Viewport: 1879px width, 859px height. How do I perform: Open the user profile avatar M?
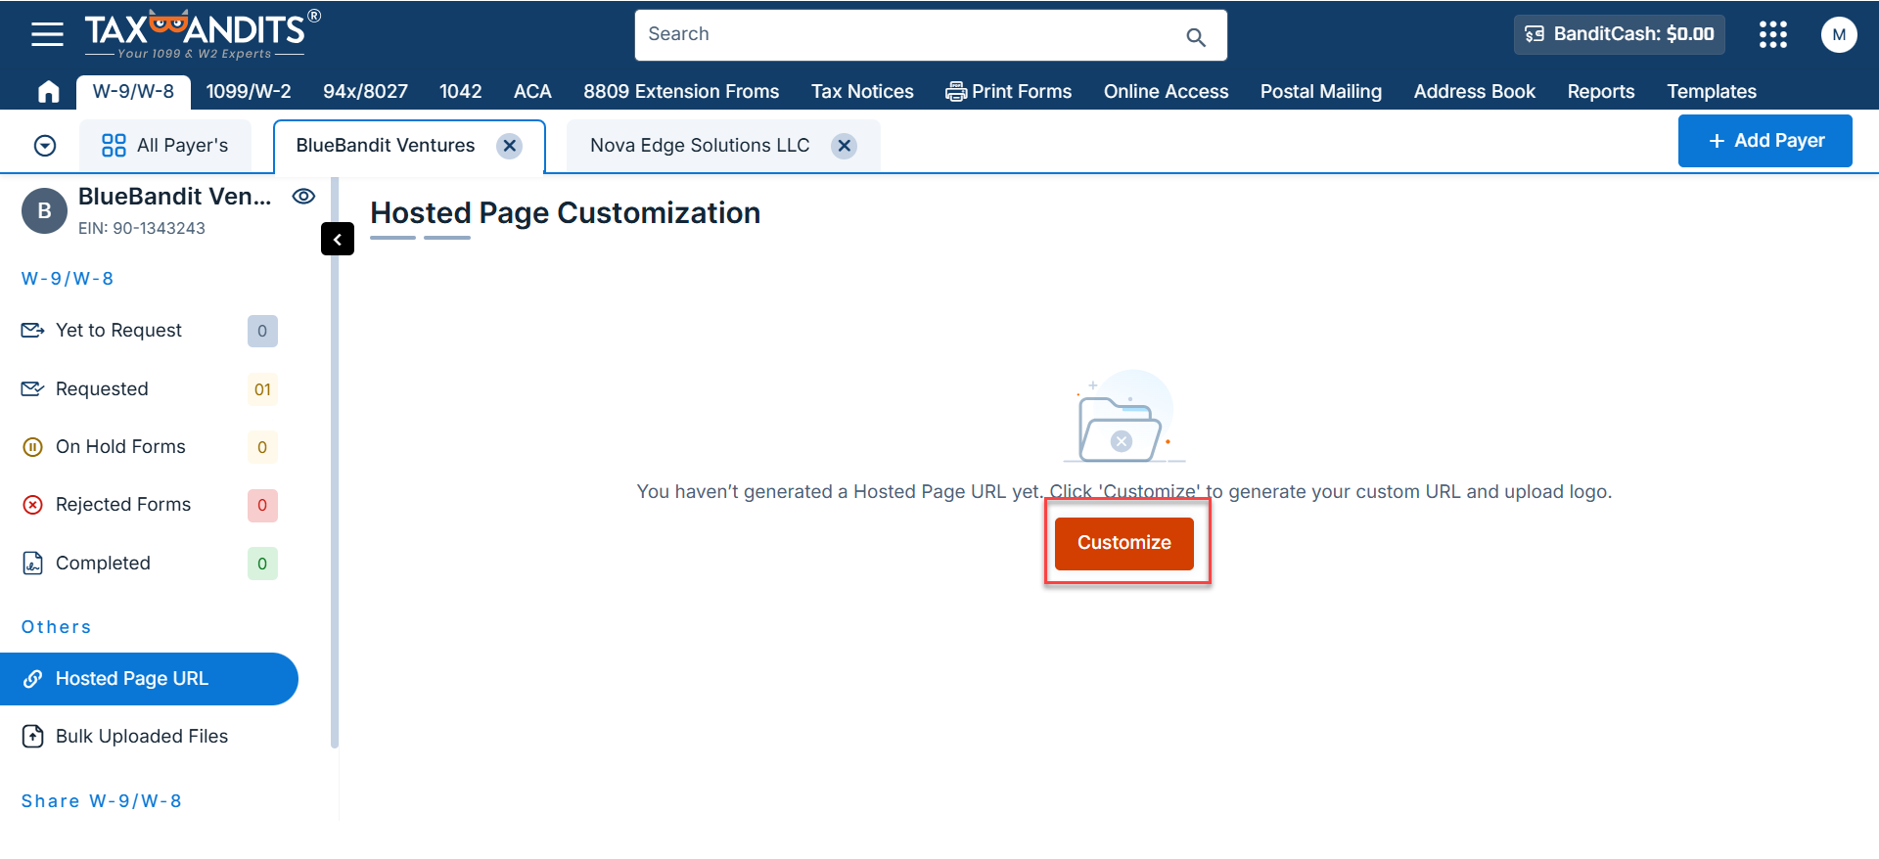1839,35
